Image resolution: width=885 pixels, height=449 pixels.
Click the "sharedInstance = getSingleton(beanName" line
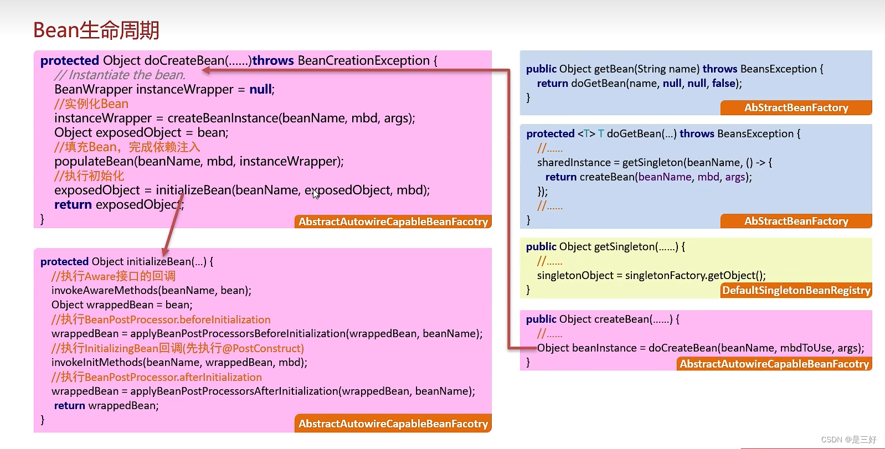(655, 162)
